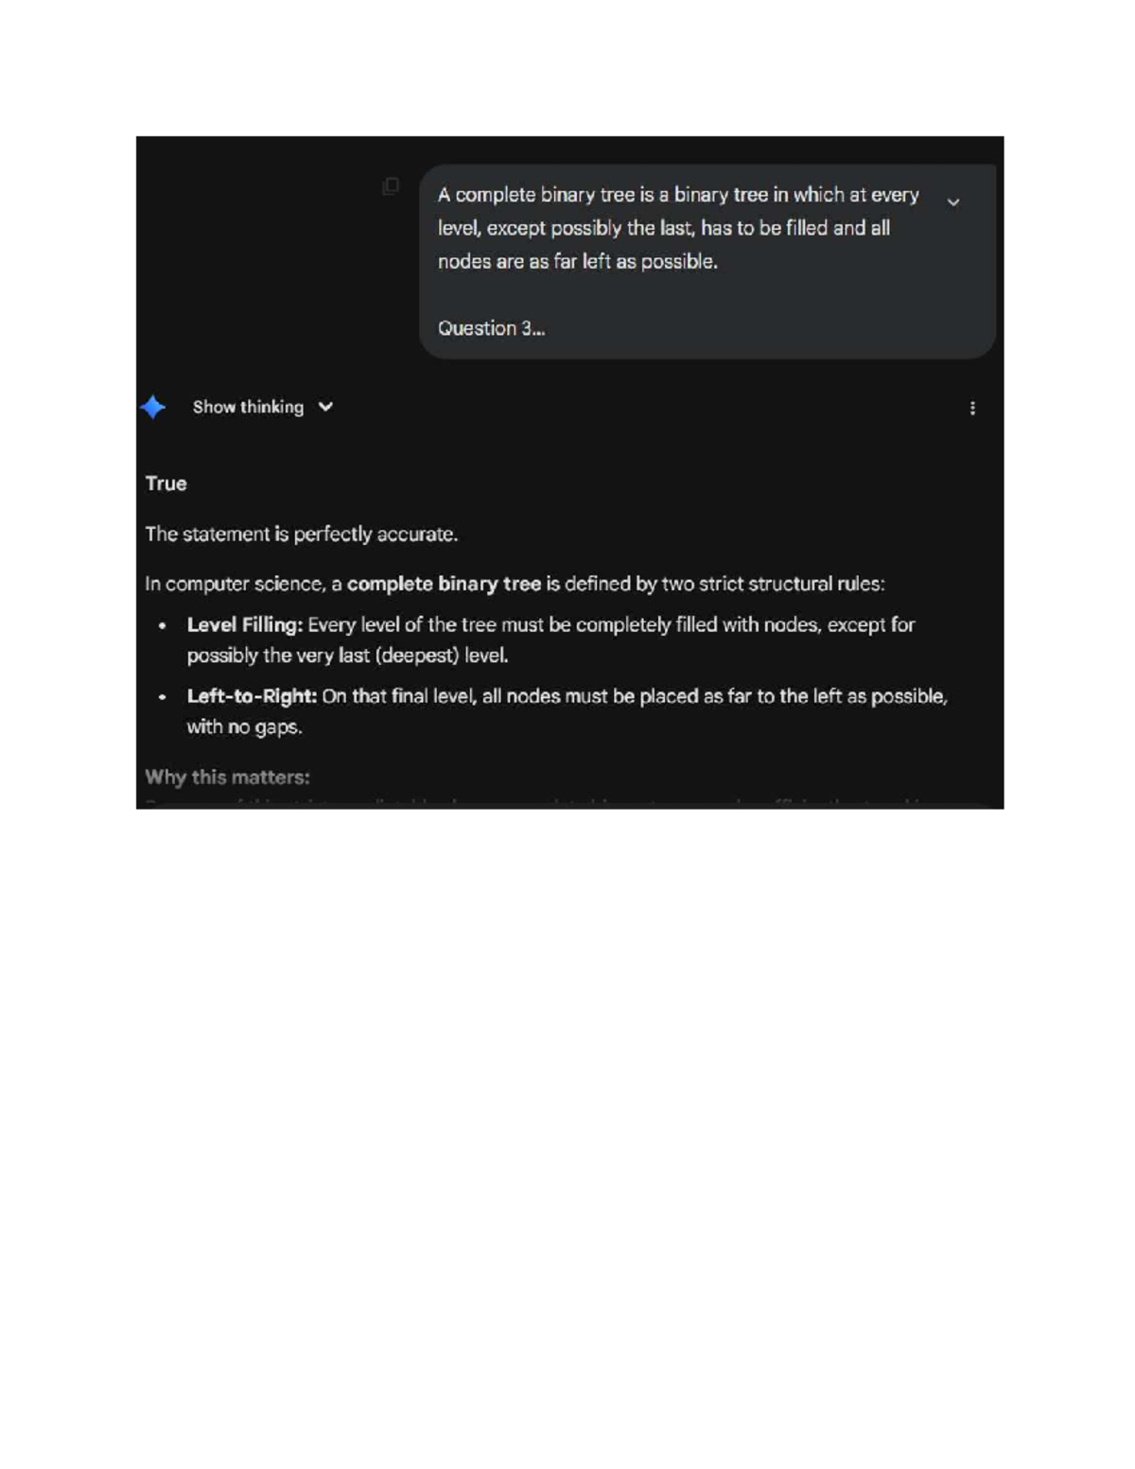Copy the prompt using the copy icon
This screenshot has height=1469, width=1135.
(x=391, y=185)
